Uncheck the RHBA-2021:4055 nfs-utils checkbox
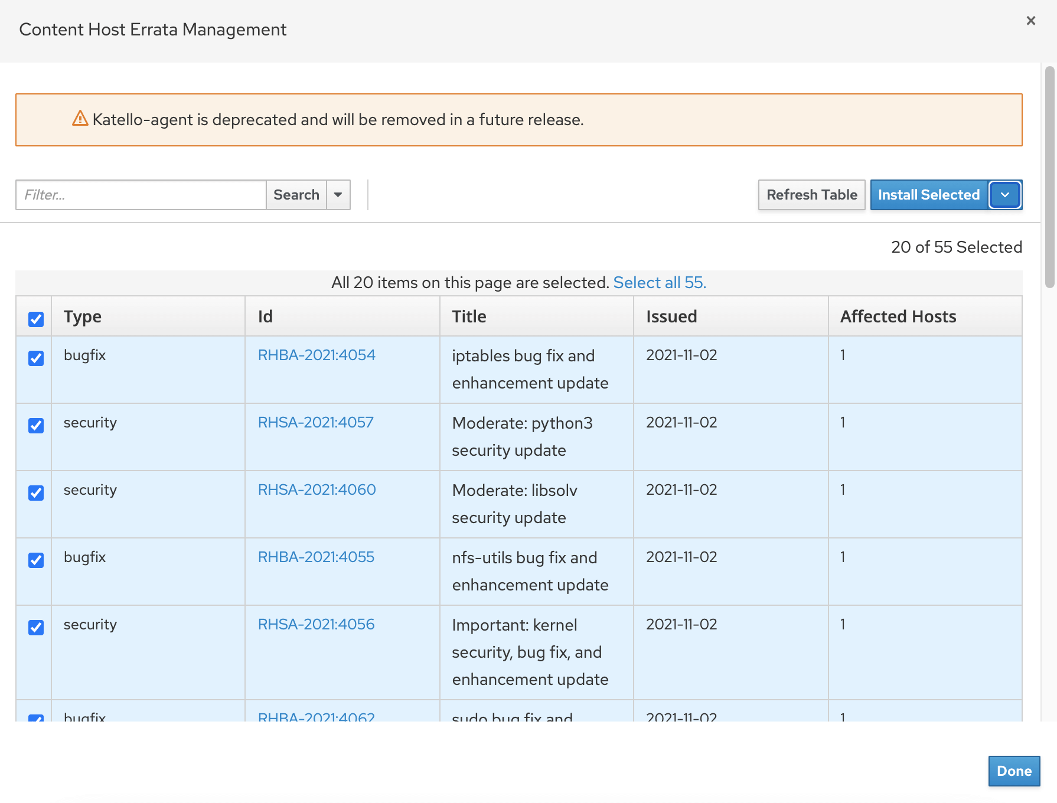 (36, 560)
